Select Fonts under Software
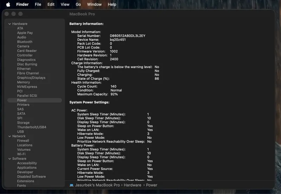The height and width of the screenshot is (194, 281). [21, 186]
